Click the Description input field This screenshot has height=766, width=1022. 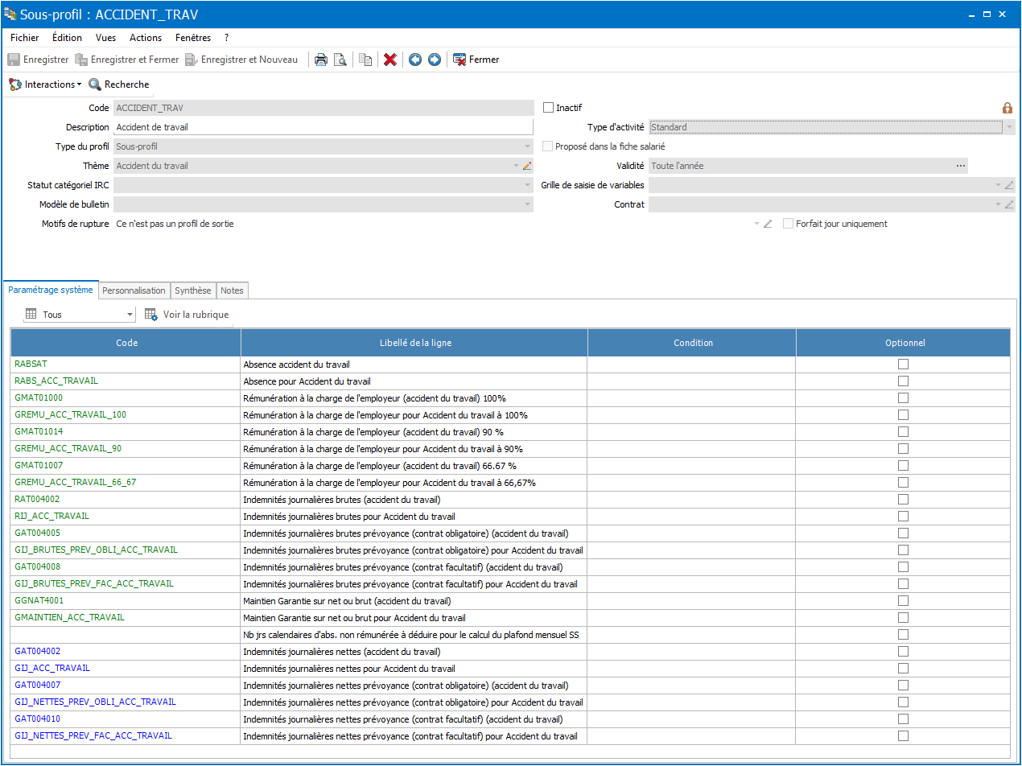(323, 127)
